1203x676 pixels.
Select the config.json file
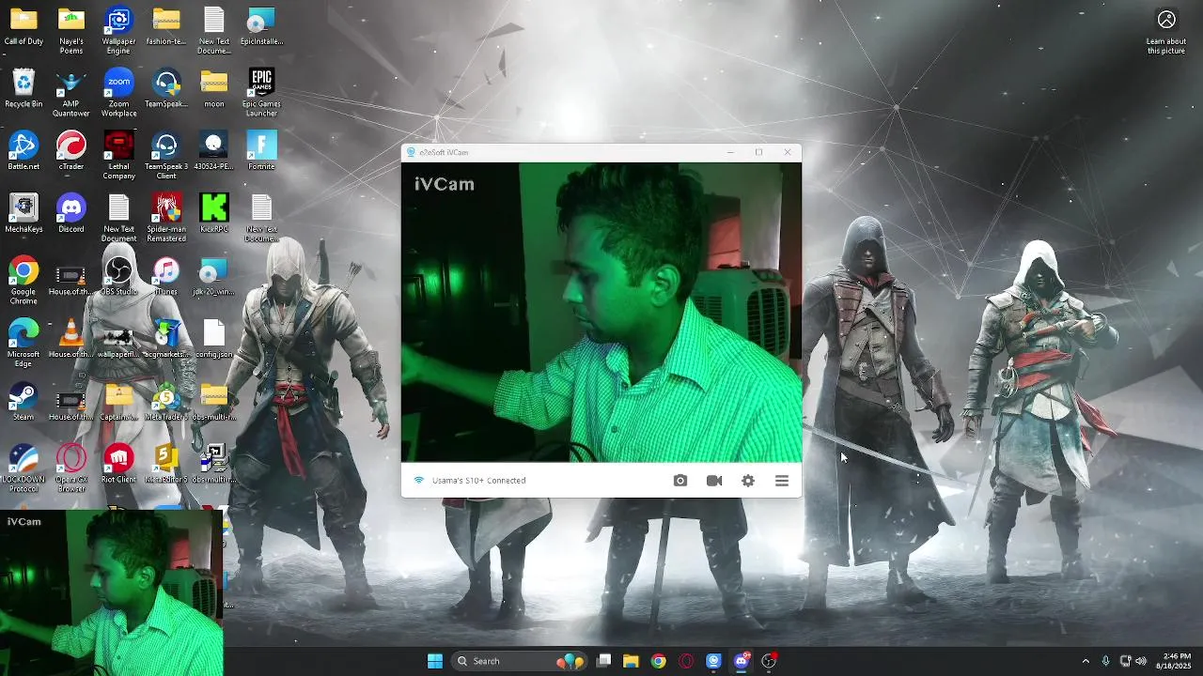[x=214, y=339]
